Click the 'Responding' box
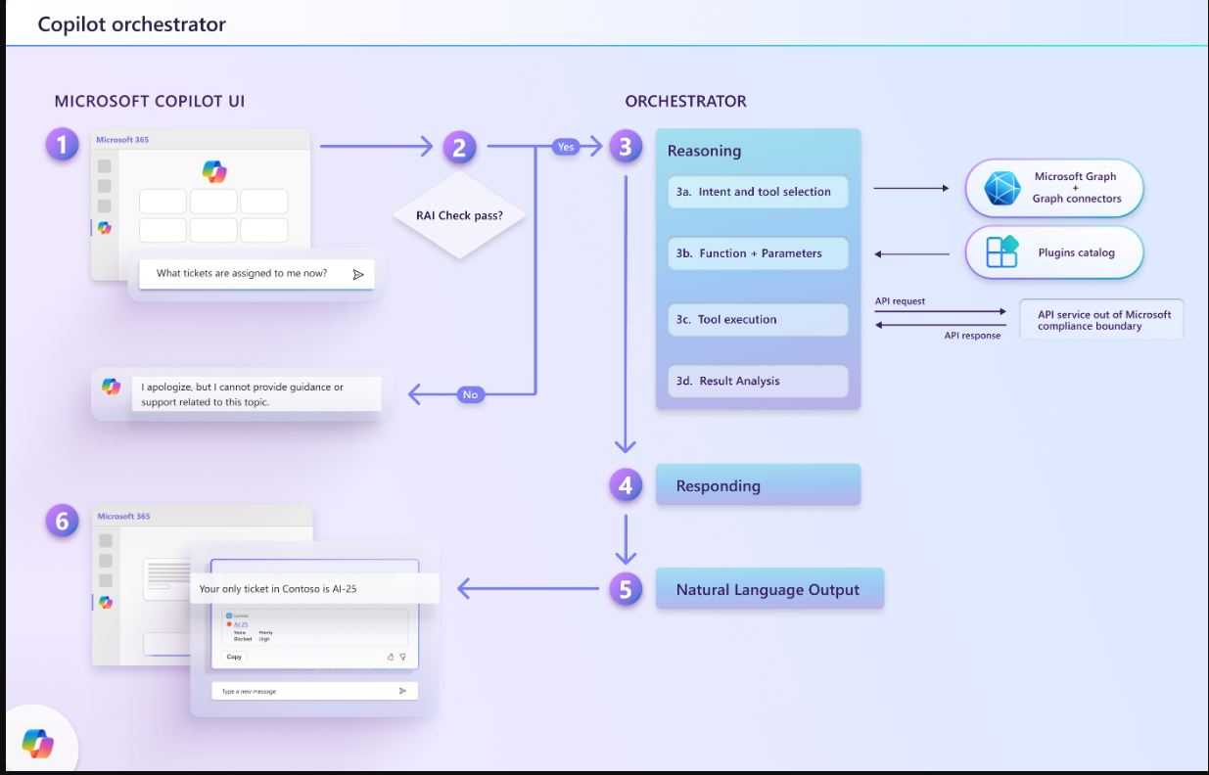Image resolution: width=1209 pixels, height=775 pixels. (x=758, y=485)
